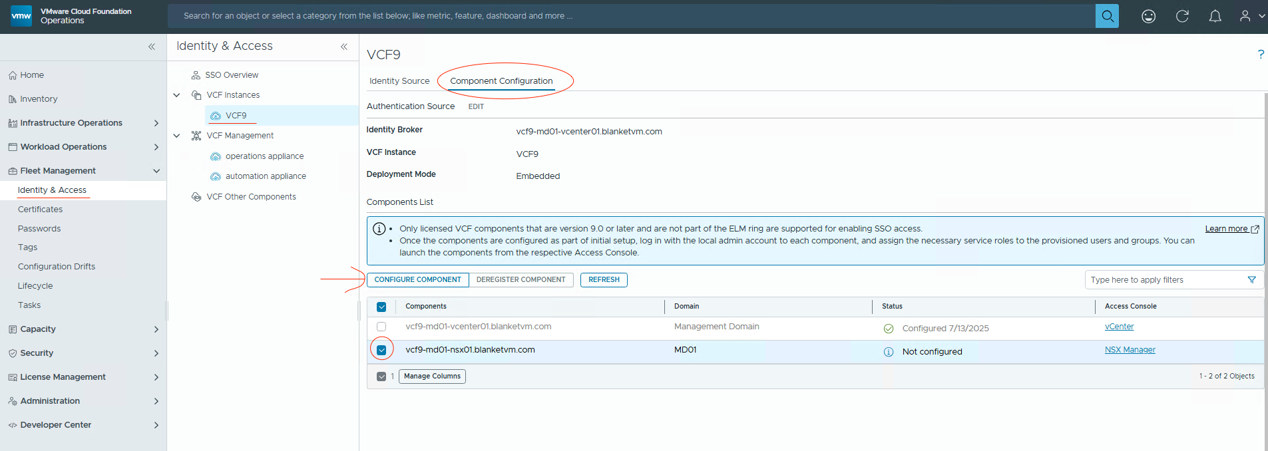Sort by Components column header
1268x451 pixels.
(426, 307)
